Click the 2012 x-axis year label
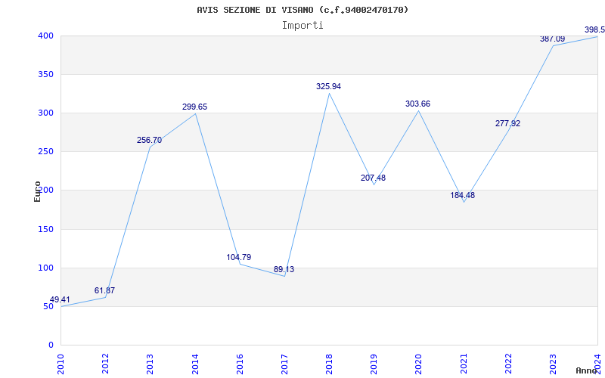The width and height of the screenshot is (605, 378). click(x=105, y=364)
